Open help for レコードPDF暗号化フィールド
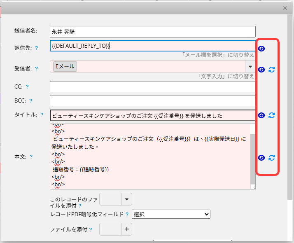This screenshot has height=243, width=294. (127, 214)
